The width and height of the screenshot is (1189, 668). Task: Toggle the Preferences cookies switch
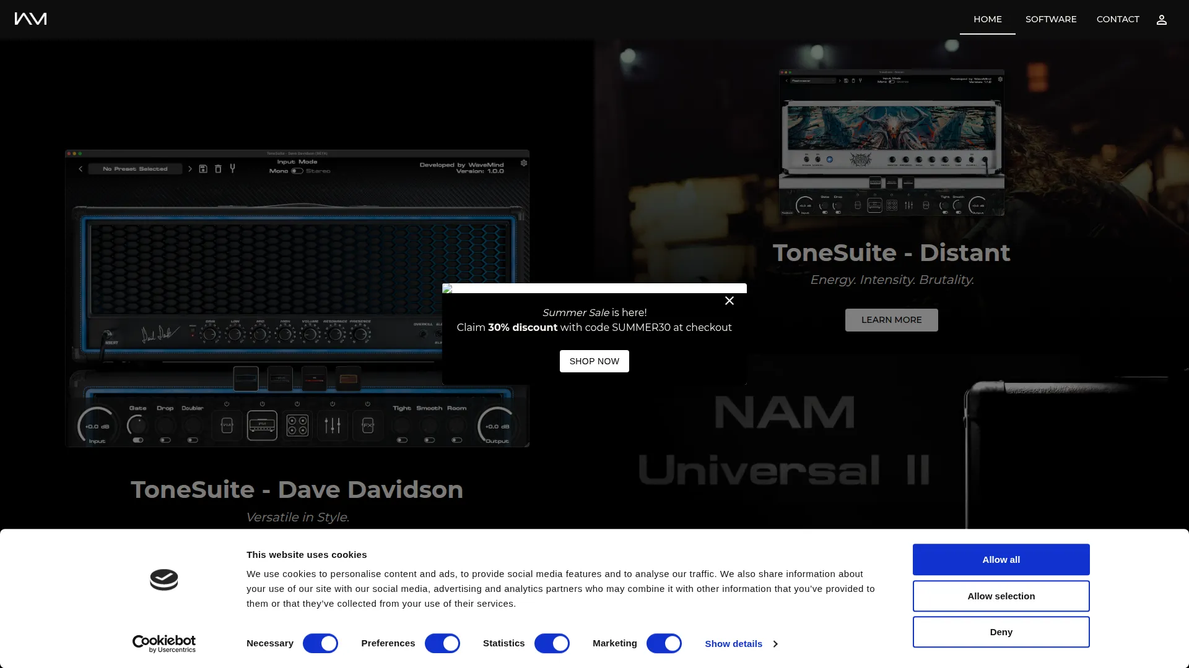(442, 643)
